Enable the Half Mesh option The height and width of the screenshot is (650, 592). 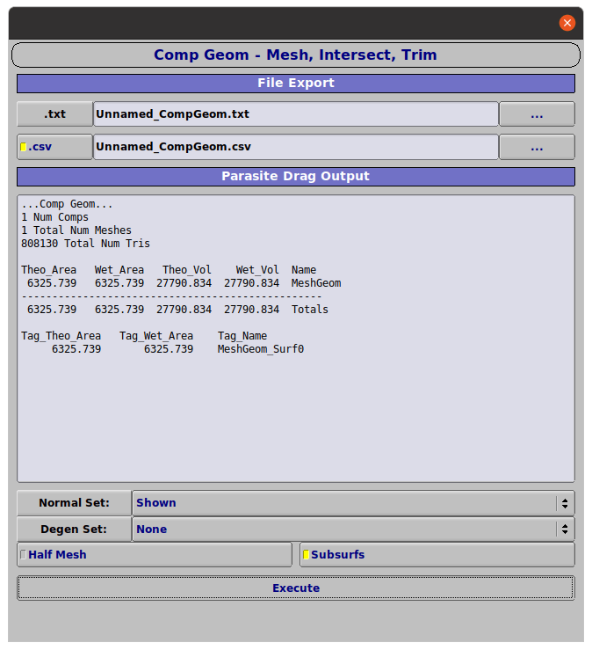pyautogui.click(x=155, y=555)
